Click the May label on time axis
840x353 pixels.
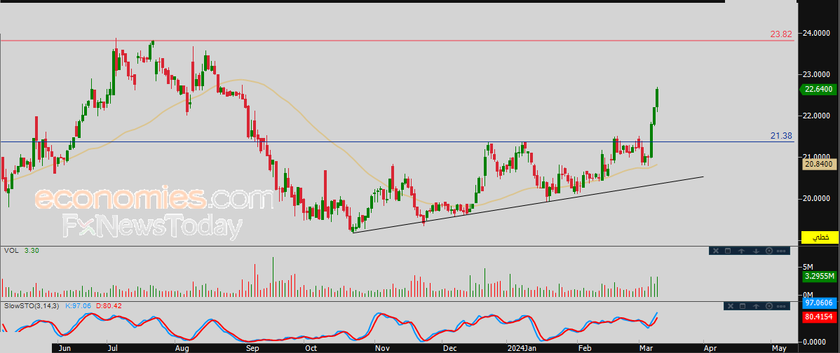click(x=778, y=348)
